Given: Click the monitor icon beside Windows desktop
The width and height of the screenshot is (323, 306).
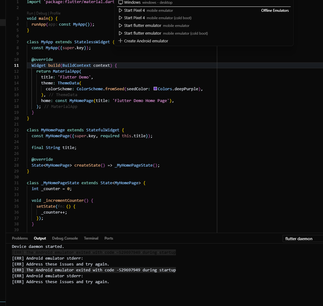Looking at the screenshot, I should pyautogui.click(x=121, y=2).
